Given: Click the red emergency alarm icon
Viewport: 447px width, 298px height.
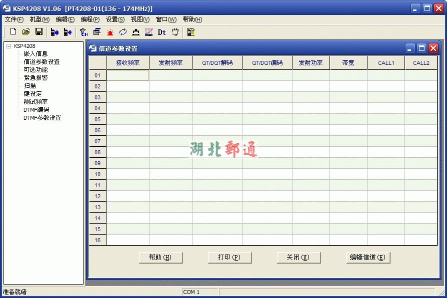Looking at the screenshot, I should [109, 32].
